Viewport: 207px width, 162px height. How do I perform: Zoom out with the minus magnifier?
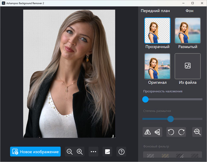(70, 152)
